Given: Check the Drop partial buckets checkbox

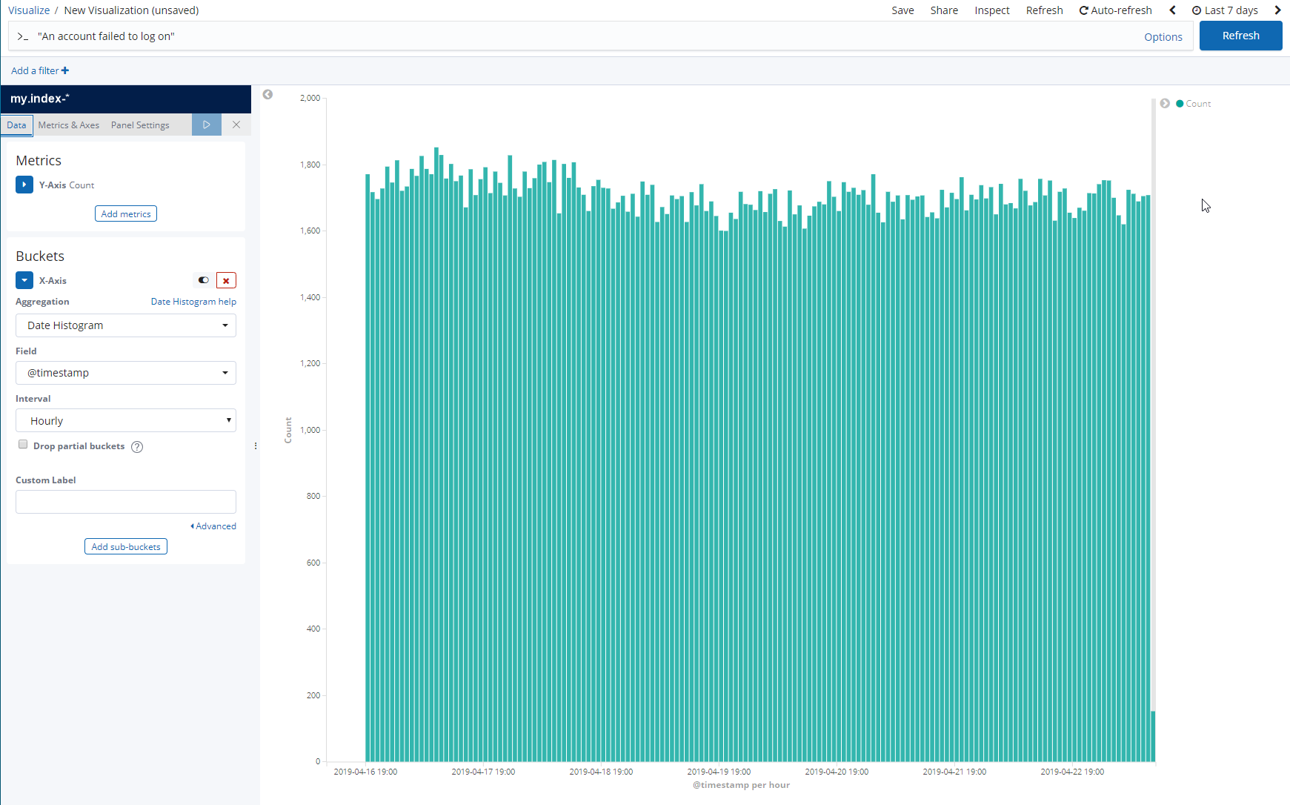Looking at the screenshot, I should (23, 445).
